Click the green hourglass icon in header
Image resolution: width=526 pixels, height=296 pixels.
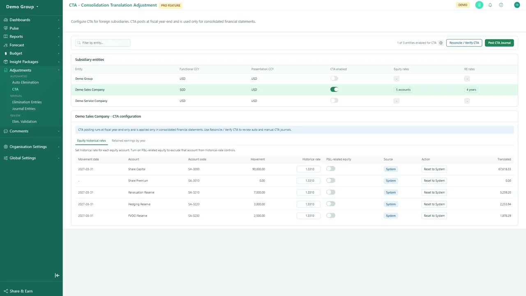(479, 5)
